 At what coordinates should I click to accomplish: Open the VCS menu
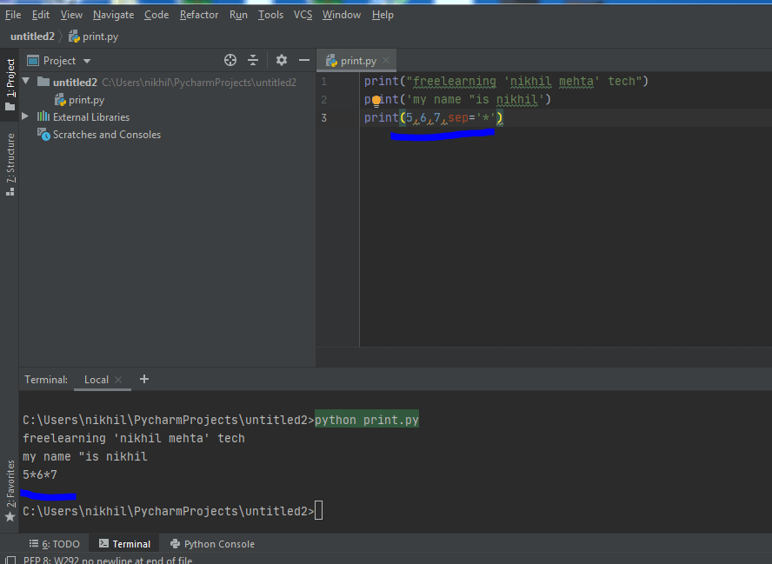coord(303,15)
